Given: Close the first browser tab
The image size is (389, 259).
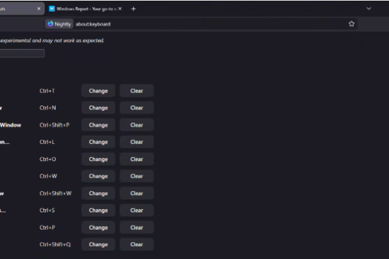Looking at the screenshot, I should click(x=38, y=9).
